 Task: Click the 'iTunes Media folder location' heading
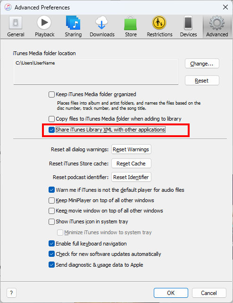pyautogui.click(x=44, y=53)
